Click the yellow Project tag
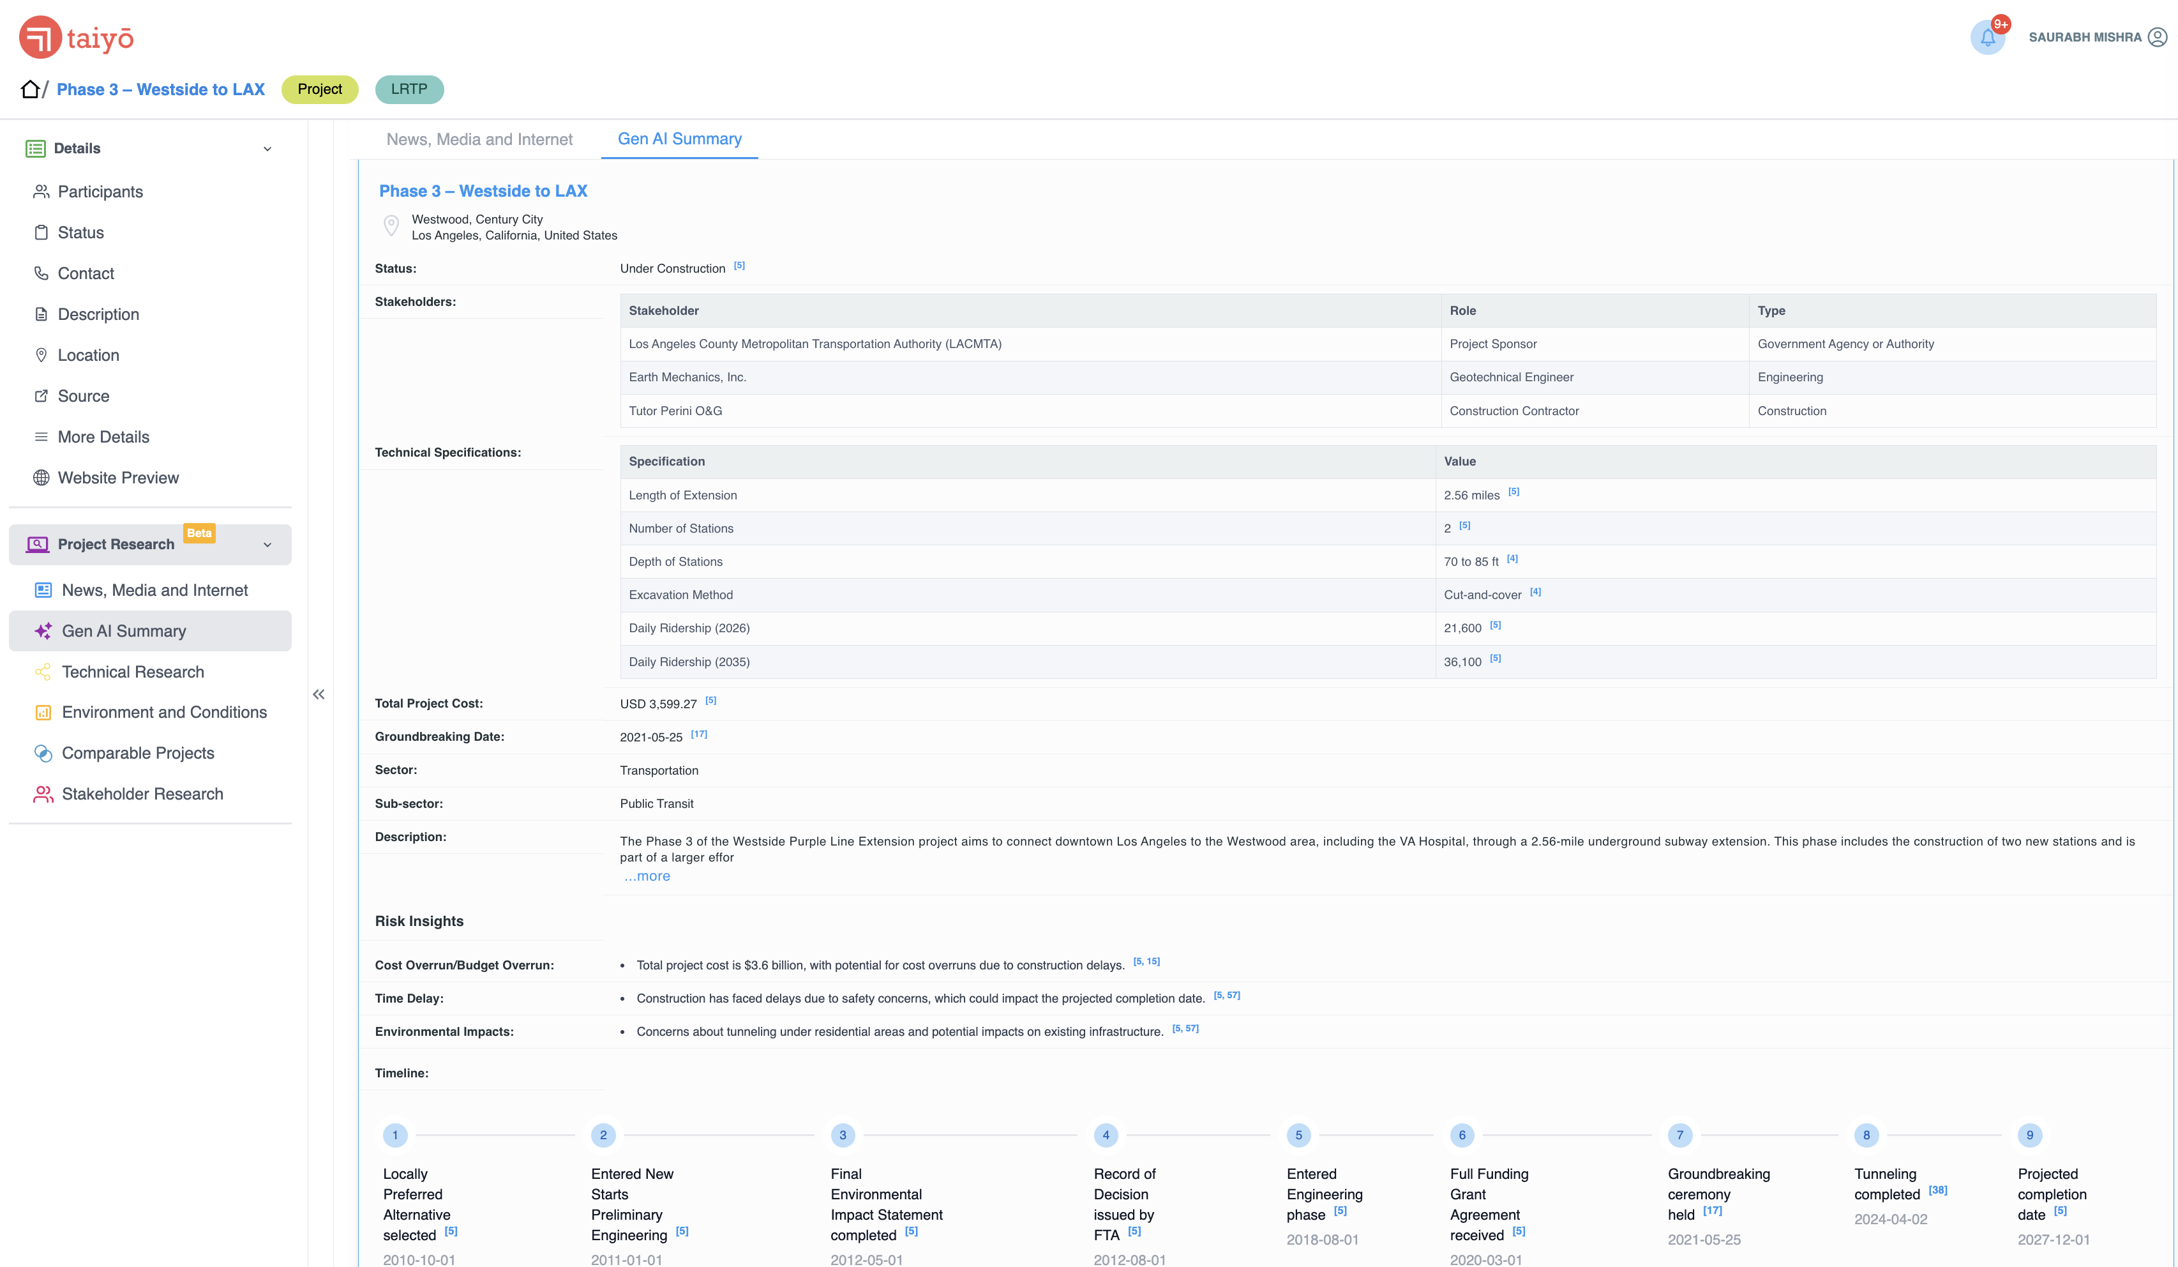Image resolution: width=2178 pixels, height=1267 pixels. click(320, 89)
